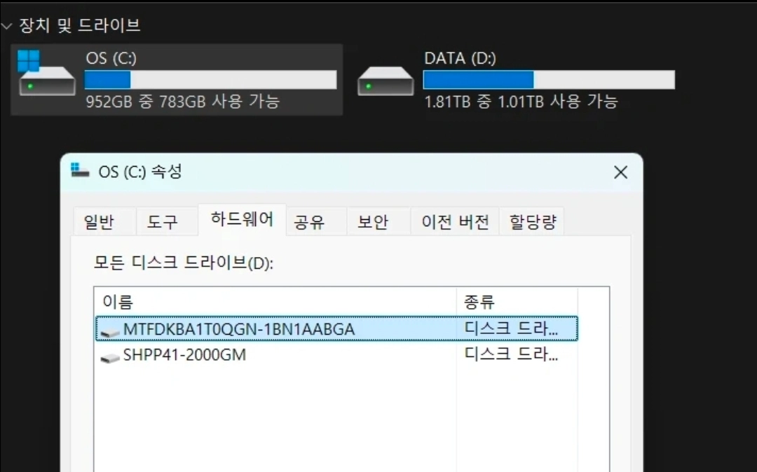Click 디스크 드라... type of SHPP41-2000GM row
The image size is (757, 472).
pyautogui.click(x=511, y=355)
